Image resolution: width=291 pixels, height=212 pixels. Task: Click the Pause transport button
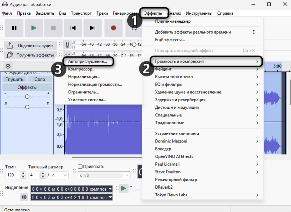click(14, 28)
